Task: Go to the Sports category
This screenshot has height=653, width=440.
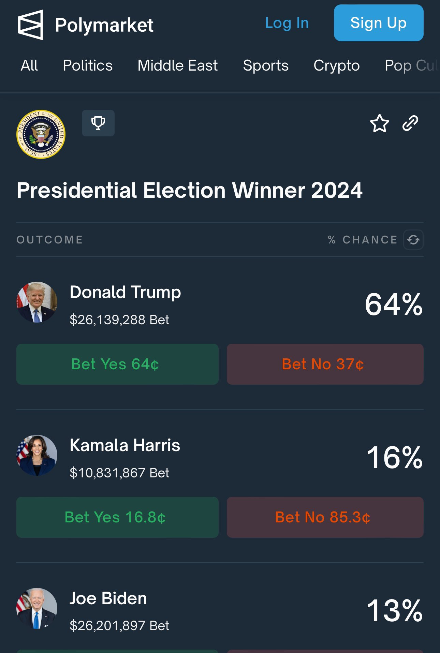Action: (x=266, y=65)
